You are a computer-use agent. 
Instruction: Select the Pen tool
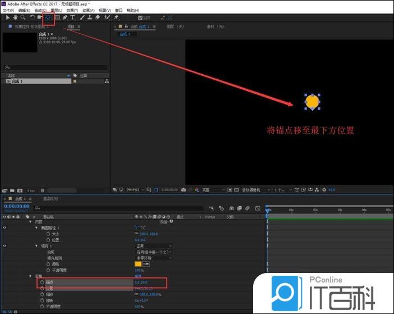(65, 17)
